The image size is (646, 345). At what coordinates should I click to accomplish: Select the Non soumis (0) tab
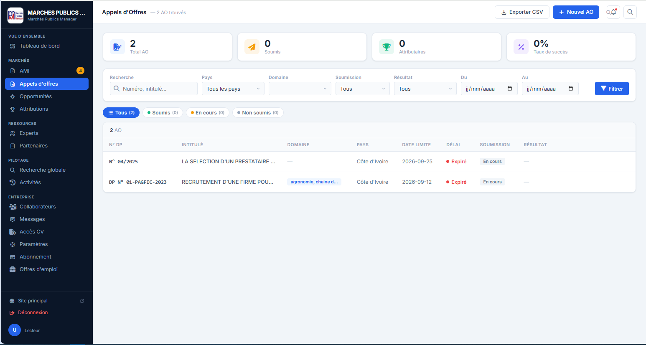pos(258,113)
